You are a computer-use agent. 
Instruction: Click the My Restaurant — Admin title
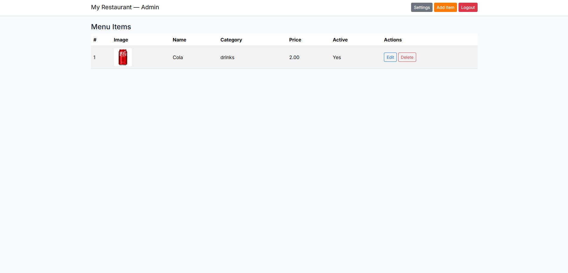125,7
